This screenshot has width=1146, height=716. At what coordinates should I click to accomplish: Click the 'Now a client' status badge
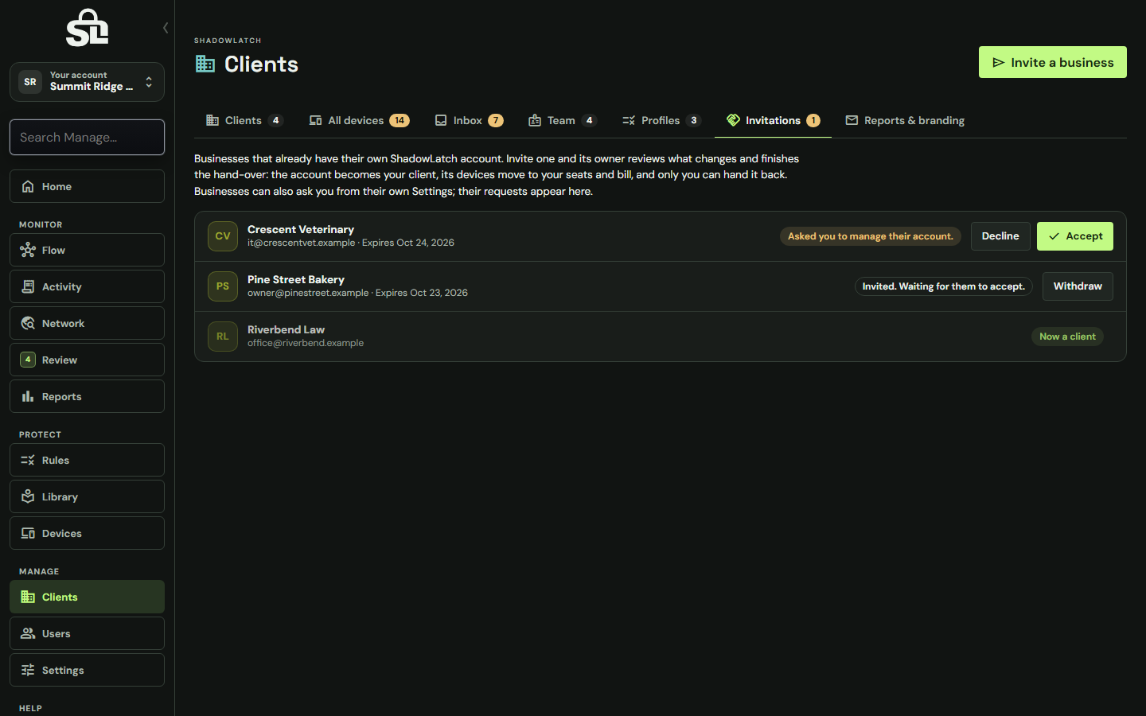1067,337
